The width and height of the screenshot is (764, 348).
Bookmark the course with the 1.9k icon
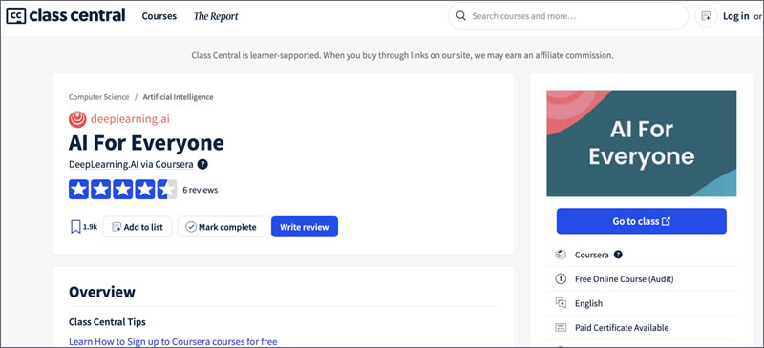click(x=76, y=227)
